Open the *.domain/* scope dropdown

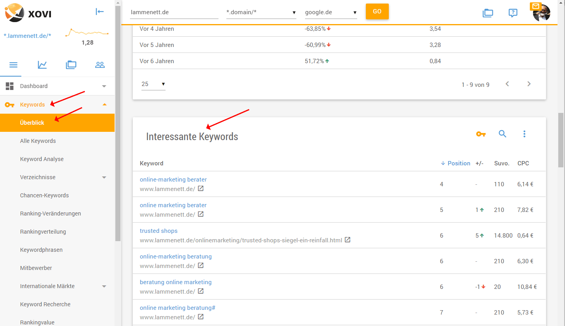tap(261, 12)
